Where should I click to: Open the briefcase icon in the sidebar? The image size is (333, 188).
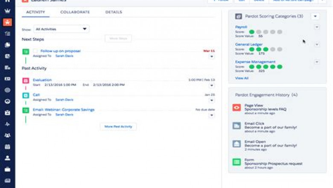click(x=7, y=169)
